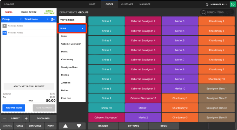Screen dimensions: 237x130
Task: Add Merlot 10 to the order
Action: [x=180, y=89]
